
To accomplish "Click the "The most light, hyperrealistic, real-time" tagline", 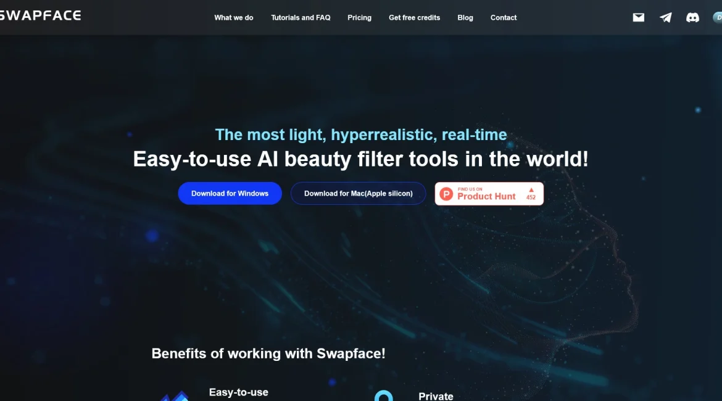I will 361,135.
